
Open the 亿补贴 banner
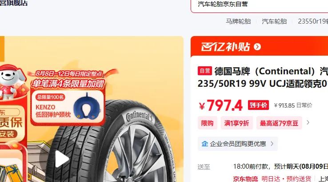pos(260,46)
